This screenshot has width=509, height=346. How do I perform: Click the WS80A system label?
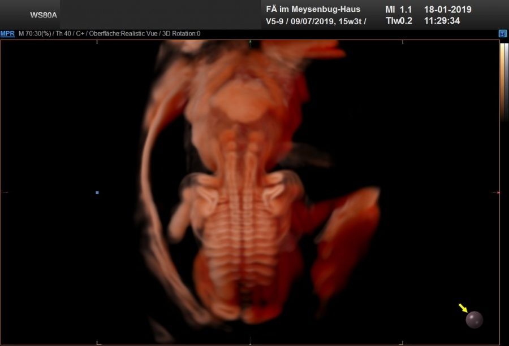pos(44,15)
